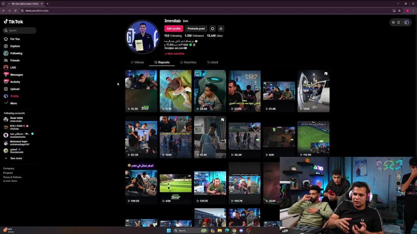The image size is (417, 234).
Task: Switch to the Favorites tab
Action: [x=188, y=62]
